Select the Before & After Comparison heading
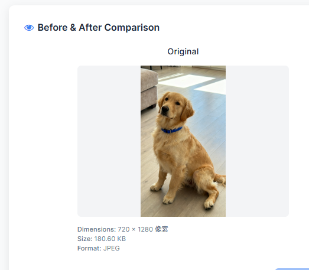This screenshot has width=309, height=270. tap(98, 28)
